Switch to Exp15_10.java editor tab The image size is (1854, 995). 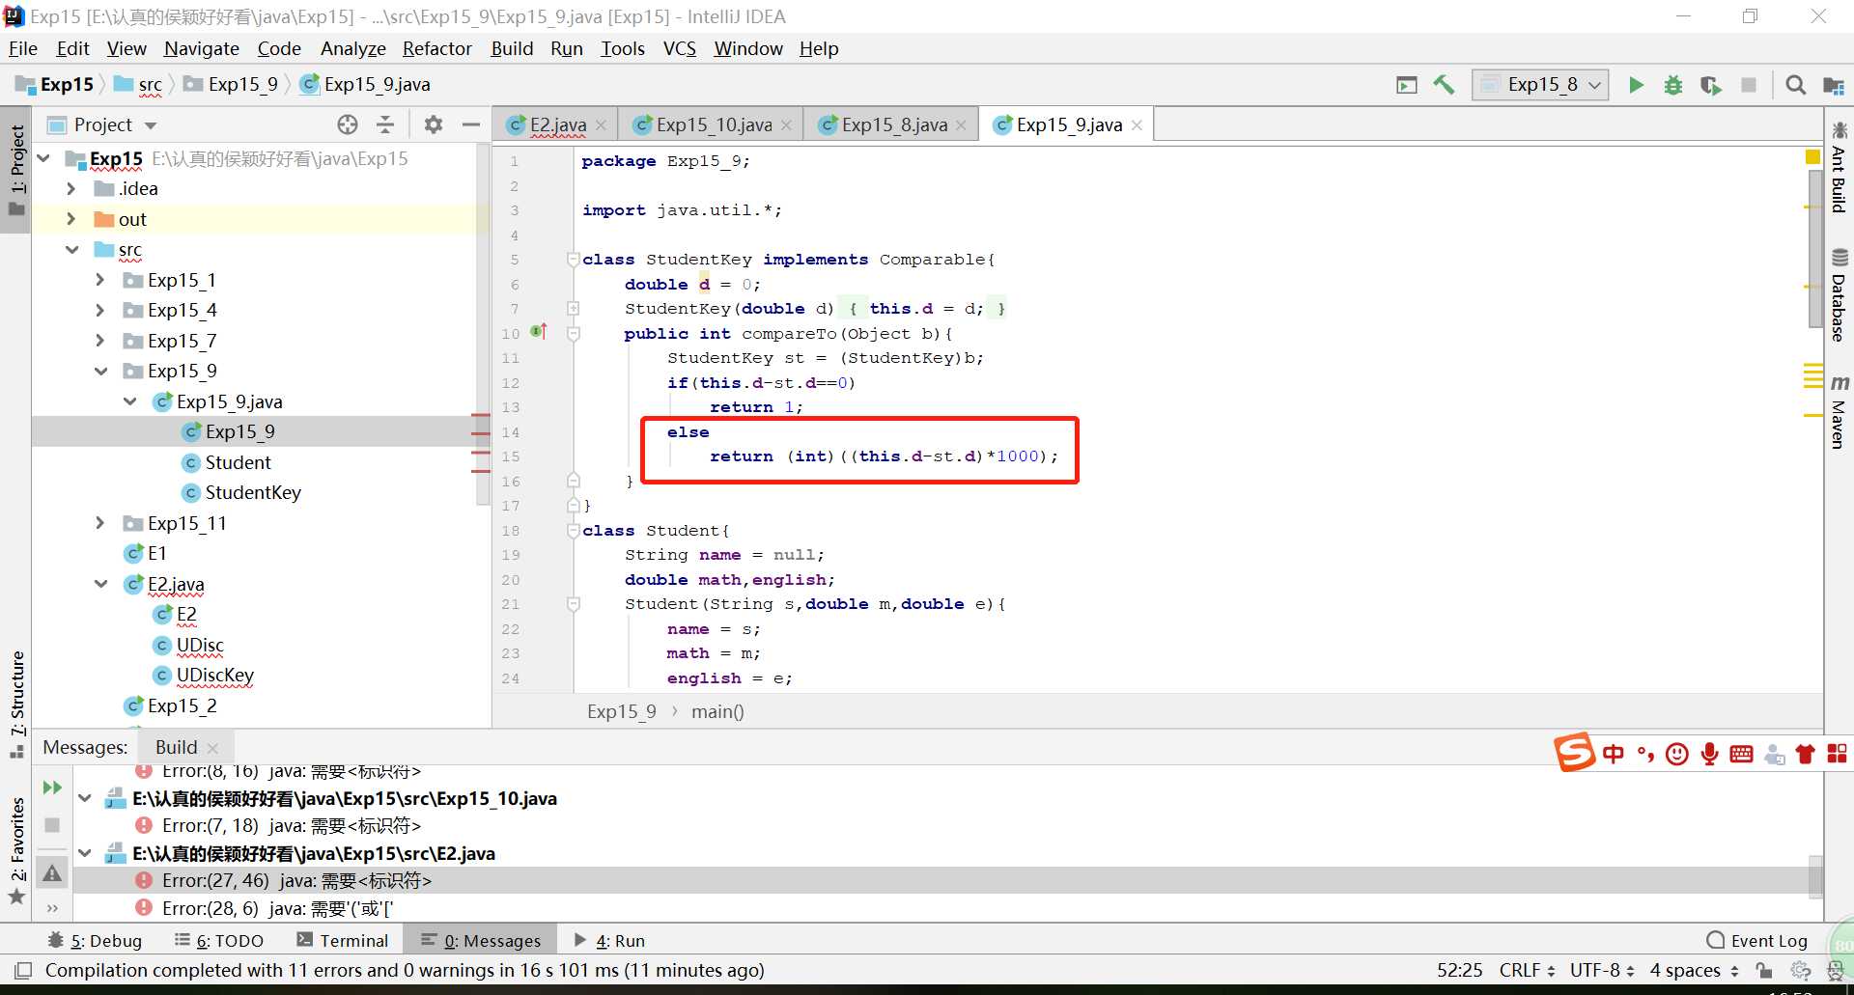pos(713,124)
